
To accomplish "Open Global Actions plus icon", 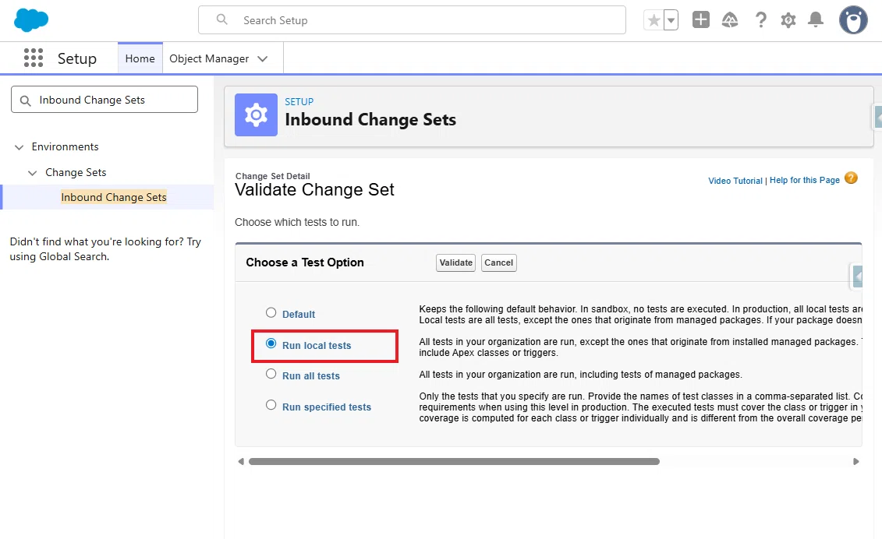I will click(700, 19).
